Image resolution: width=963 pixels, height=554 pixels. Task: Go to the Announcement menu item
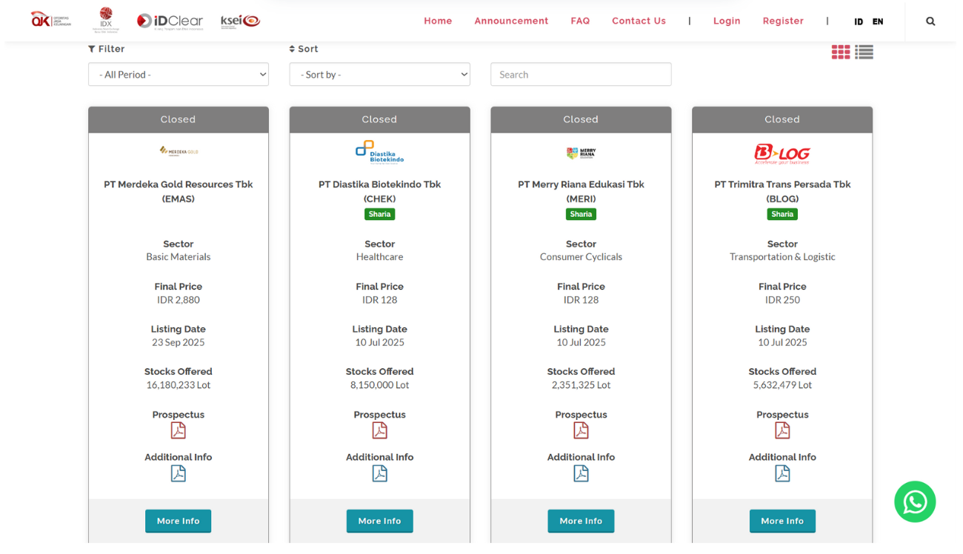click(x=511, y=21)
